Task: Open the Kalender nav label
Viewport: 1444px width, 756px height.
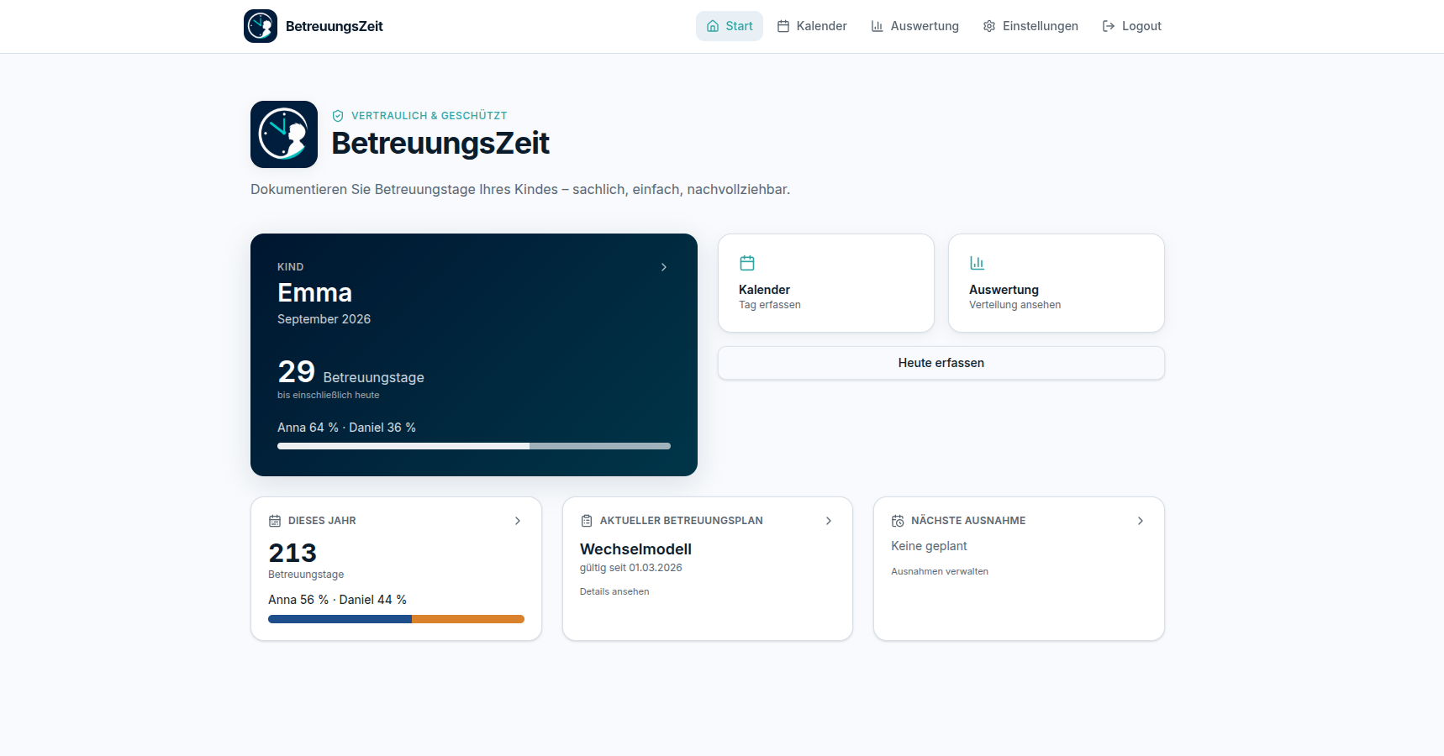Action: tap(821, 26)
